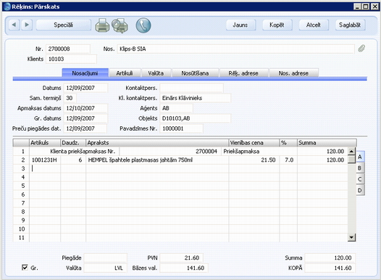Select the Valūta tab
The height and width of the screenshot is (280, 381).
(156, 73)
